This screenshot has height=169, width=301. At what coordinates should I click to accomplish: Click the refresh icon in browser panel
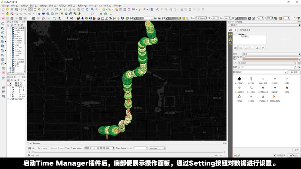11,25
